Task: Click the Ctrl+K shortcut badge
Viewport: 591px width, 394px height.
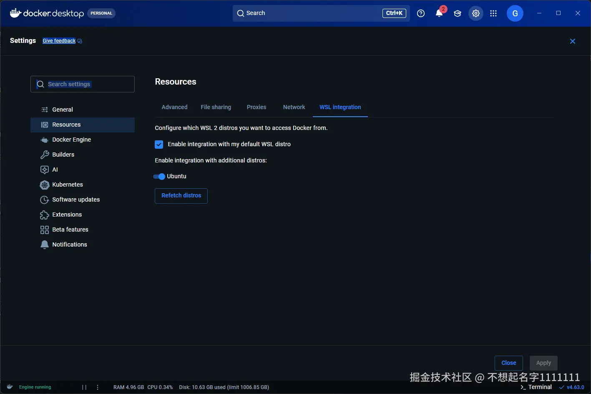Action: coord(394,13)
